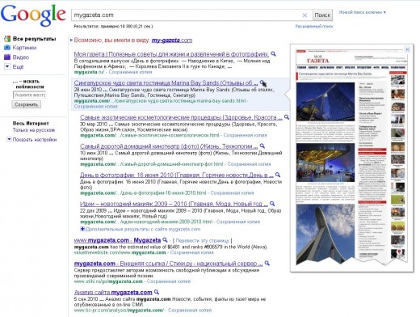The image size is (420, 317).
Task: Select Все результаты in sidebar
Action: click(34, 39)
